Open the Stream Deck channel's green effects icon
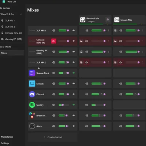This screenshot has height=146, width=146. pos(74,73)
